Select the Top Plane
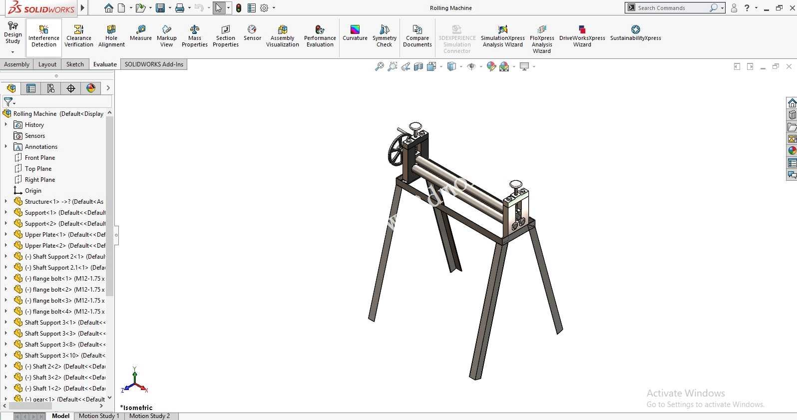Image resolution: width=797 pixels, height=420 pixels. coord(38,169)
